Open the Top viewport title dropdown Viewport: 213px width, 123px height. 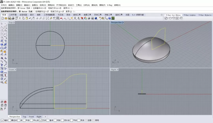[14, 22]
